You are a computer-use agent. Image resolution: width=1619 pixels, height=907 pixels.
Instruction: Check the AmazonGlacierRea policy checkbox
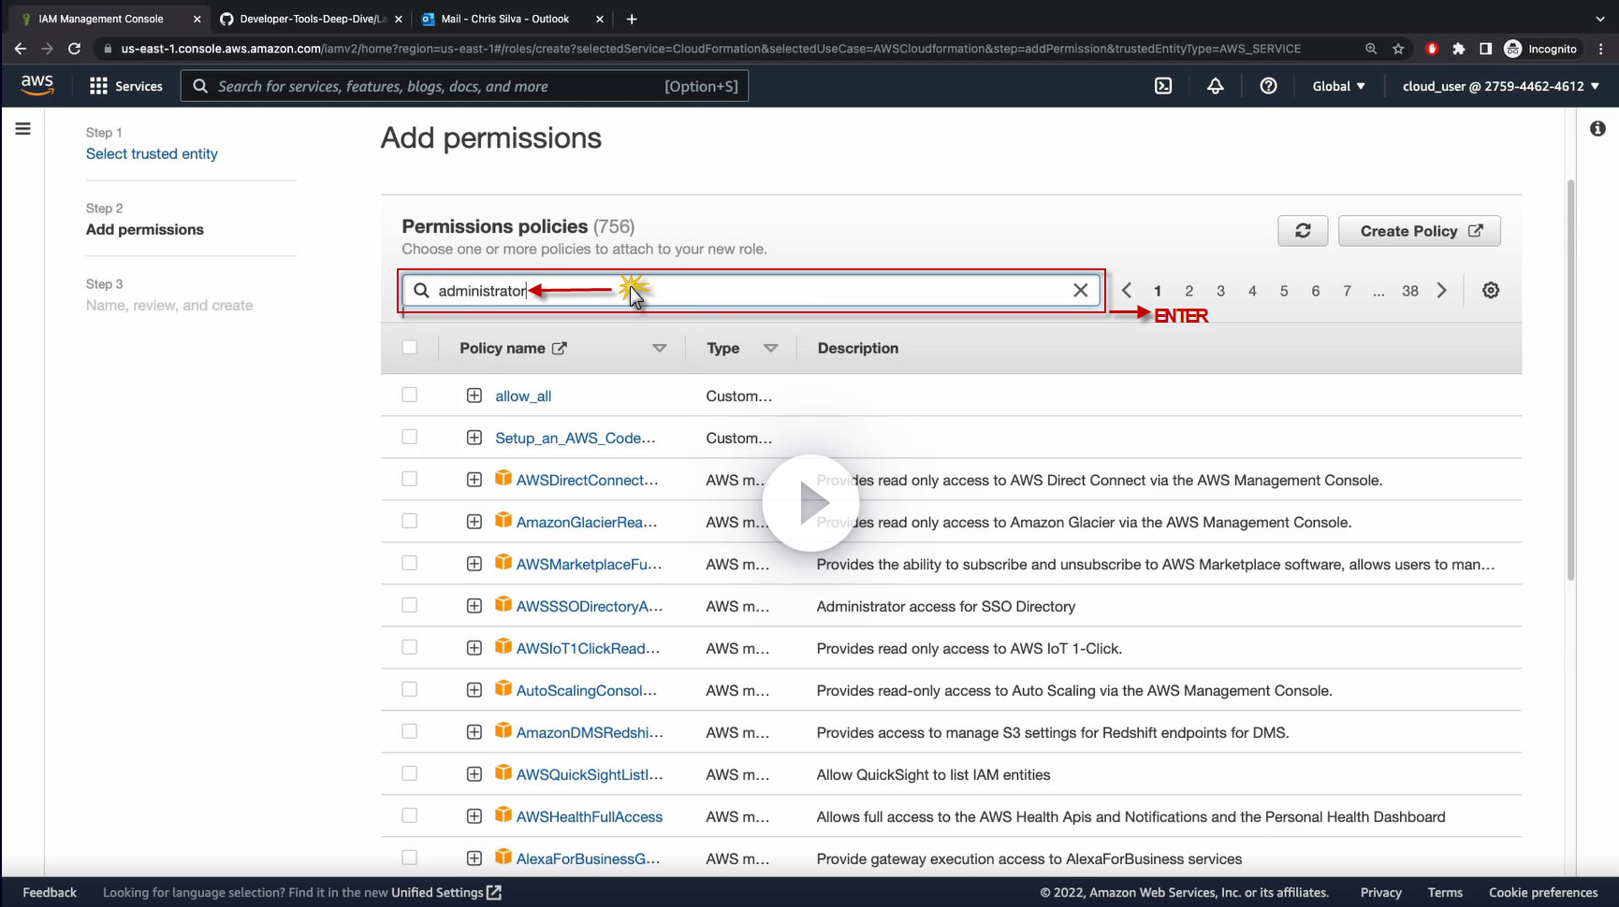[x=409, y=522]
